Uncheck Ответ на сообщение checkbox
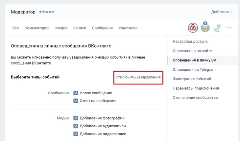 pos(76,101)
